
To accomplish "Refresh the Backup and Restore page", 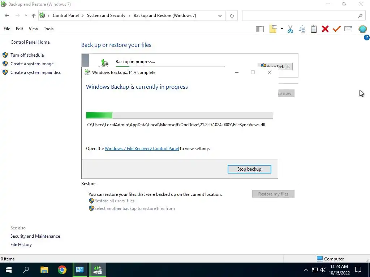I will click(232, 16).
